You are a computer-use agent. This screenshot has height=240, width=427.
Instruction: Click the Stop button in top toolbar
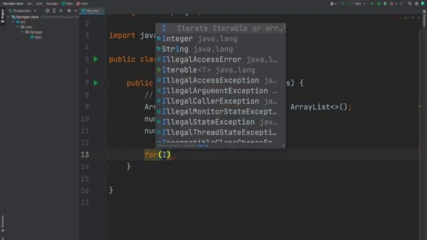tap(402, 3)
